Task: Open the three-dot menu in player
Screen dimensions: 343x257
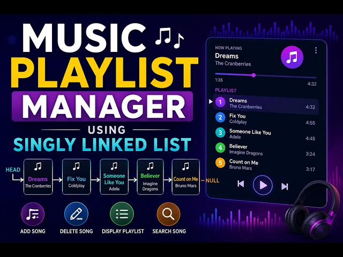Action: click(x=316, y=50)
